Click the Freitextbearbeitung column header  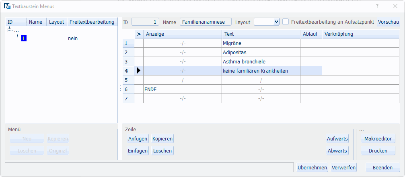tap(92, 22)
